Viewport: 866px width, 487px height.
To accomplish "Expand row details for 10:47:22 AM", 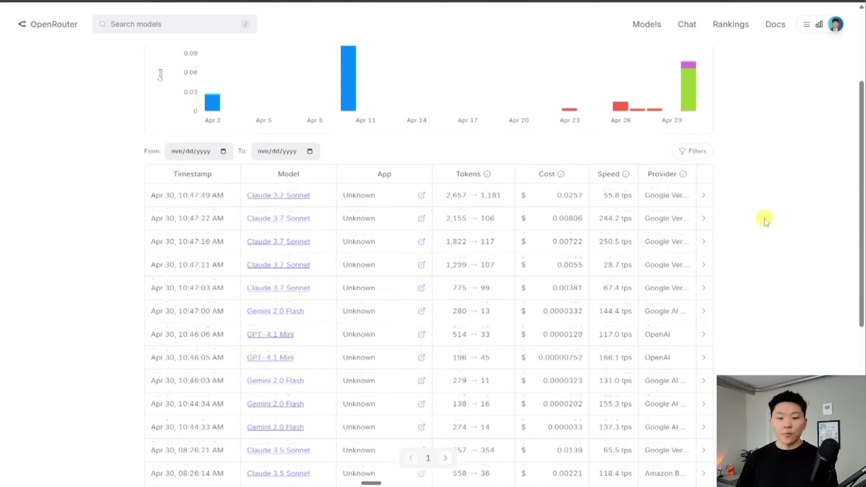I will click(704, 218).
